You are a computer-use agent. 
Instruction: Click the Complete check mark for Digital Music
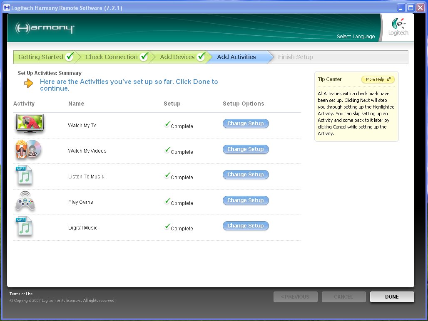pos(168,227)
